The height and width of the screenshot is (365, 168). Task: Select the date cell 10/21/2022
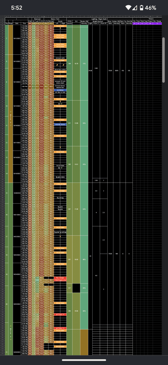coord(17,214)
